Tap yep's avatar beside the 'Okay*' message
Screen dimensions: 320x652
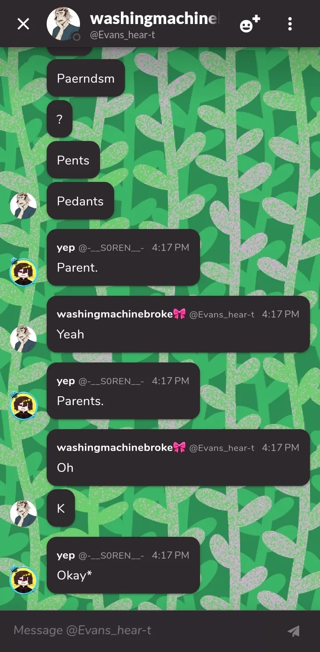tap(23, 579)
